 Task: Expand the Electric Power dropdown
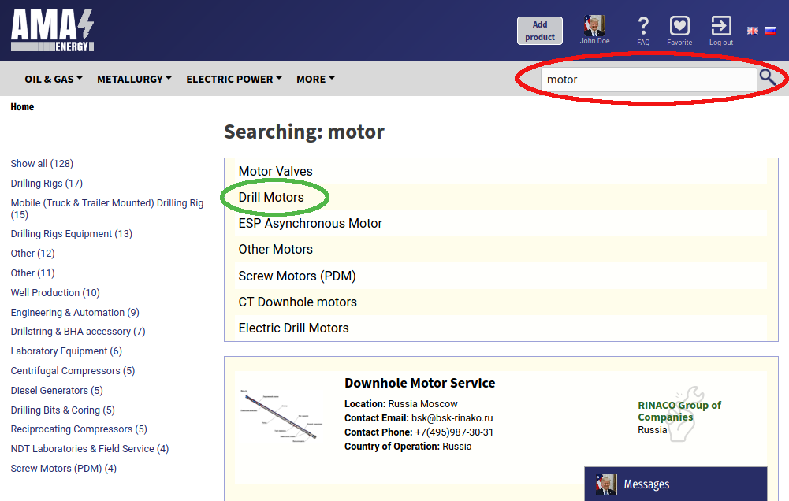tap(234, 79)
